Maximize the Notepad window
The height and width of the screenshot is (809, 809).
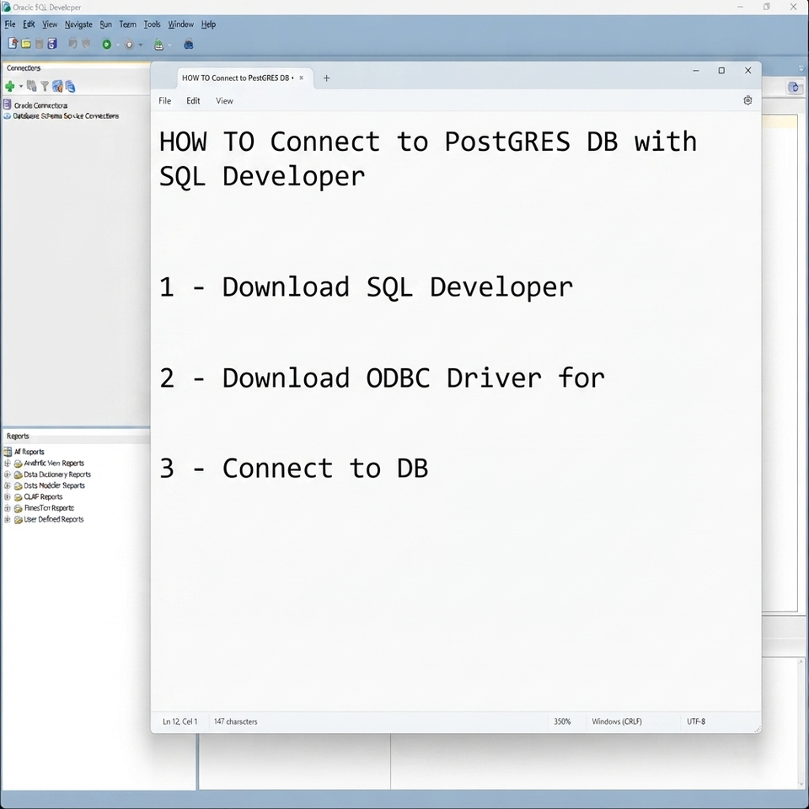tap(721, 71)
